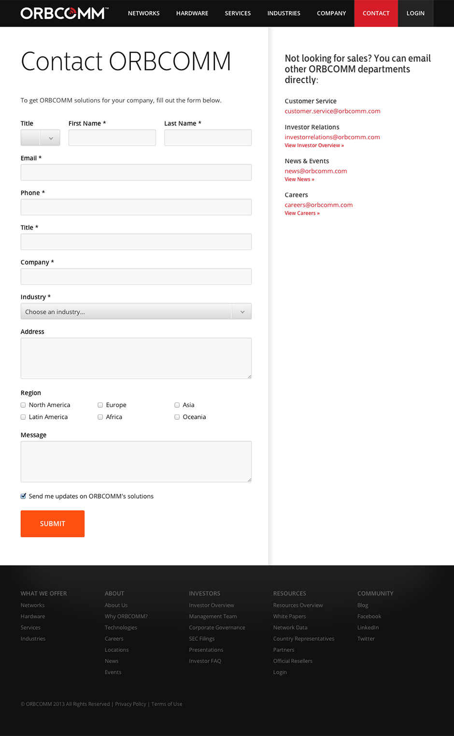Open footer Industries link
Image resolution: width=454 pixels, height=736 pixels.
pyautogui.click(x=33, y=639)
